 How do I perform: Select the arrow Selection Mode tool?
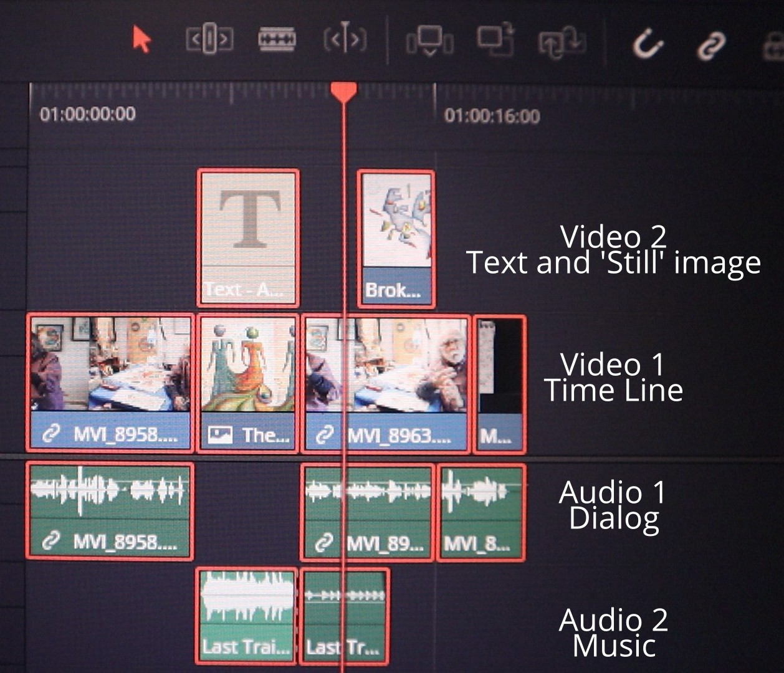click(x=141, y=40)
